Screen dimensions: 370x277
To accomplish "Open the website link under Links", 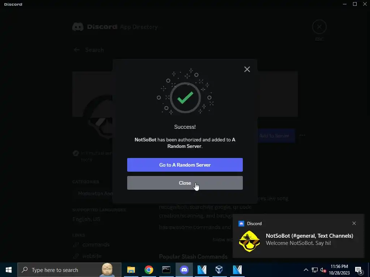I will click(x=92, y=256).
